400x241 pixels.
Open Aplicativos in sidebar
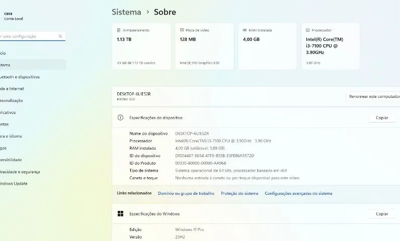(33, 112)
